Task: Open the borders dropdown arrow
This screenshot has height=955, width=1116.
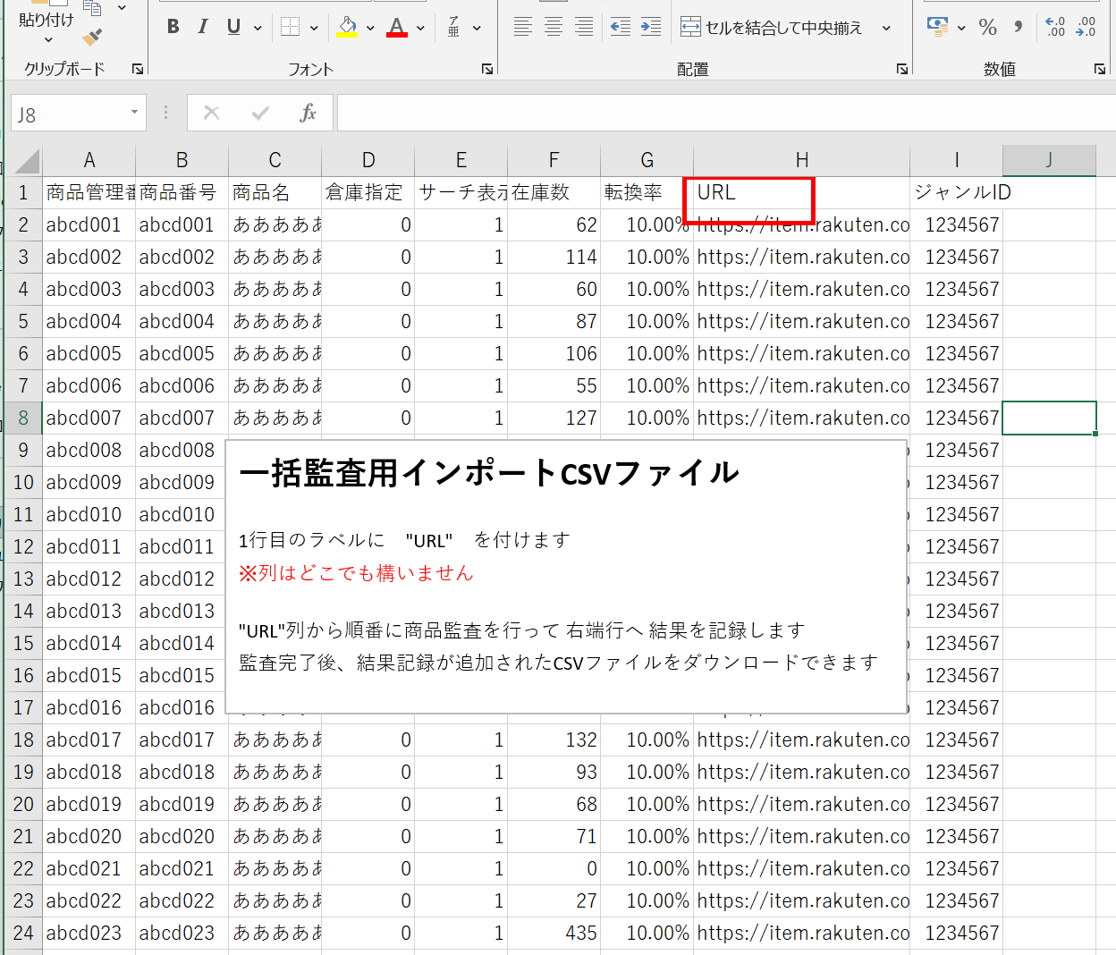Action: [314, 28]
